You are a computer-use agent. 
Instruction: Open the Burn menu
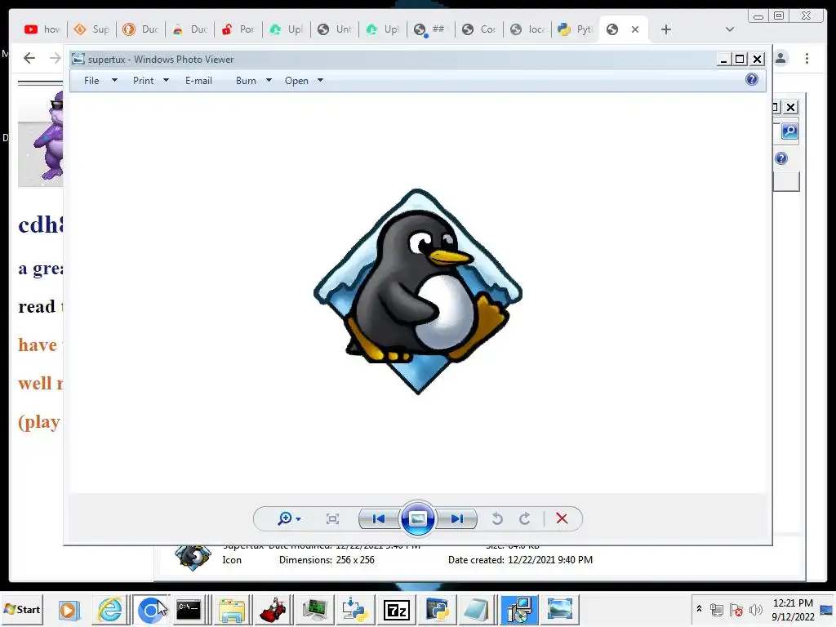(x=246, y=81)
